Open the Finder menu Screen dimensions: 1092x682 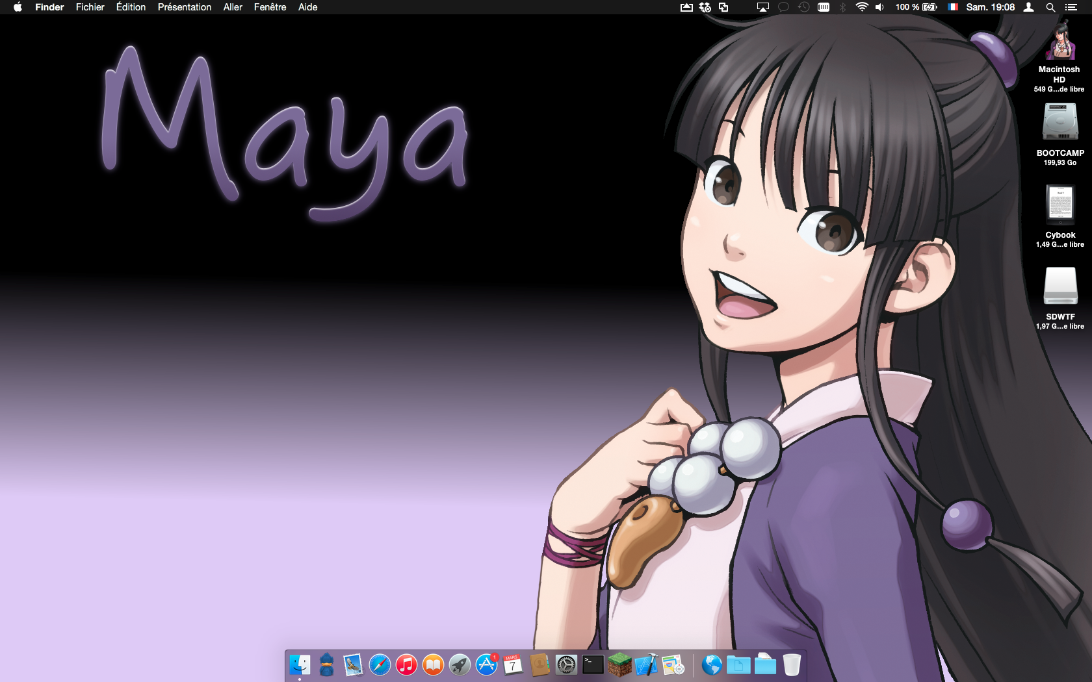coord(49,7)
